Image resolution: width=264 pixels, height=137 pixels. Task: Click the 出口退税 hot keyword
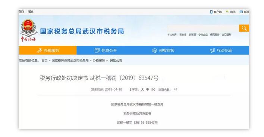pos(227,35)
